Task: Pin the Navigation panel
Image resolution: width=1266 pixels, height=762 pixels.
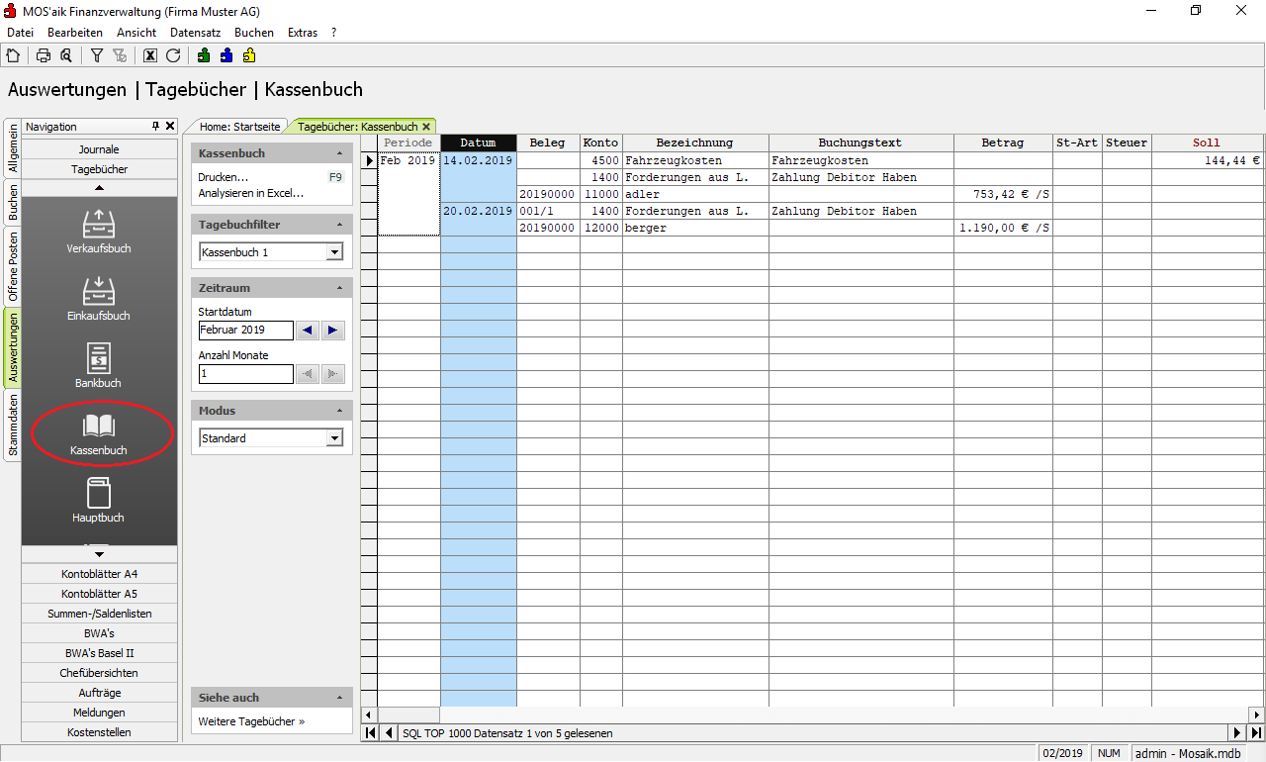Action: click(155, 127)
